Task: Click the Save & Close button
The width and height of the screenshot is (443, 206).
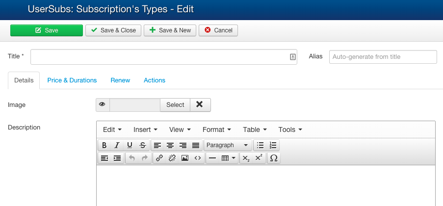Action: 113,30
